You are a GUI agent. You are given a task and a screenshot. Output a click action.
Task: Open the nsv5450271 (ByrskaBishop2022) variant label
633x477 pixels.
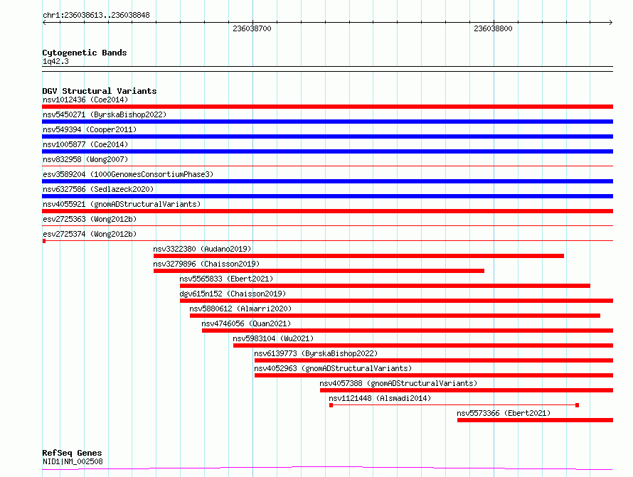pyautogui.click(x=105, y=114)
